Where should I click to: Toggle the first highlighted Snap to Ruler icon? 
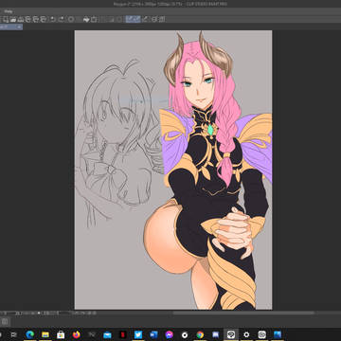(x=130, y=19)
